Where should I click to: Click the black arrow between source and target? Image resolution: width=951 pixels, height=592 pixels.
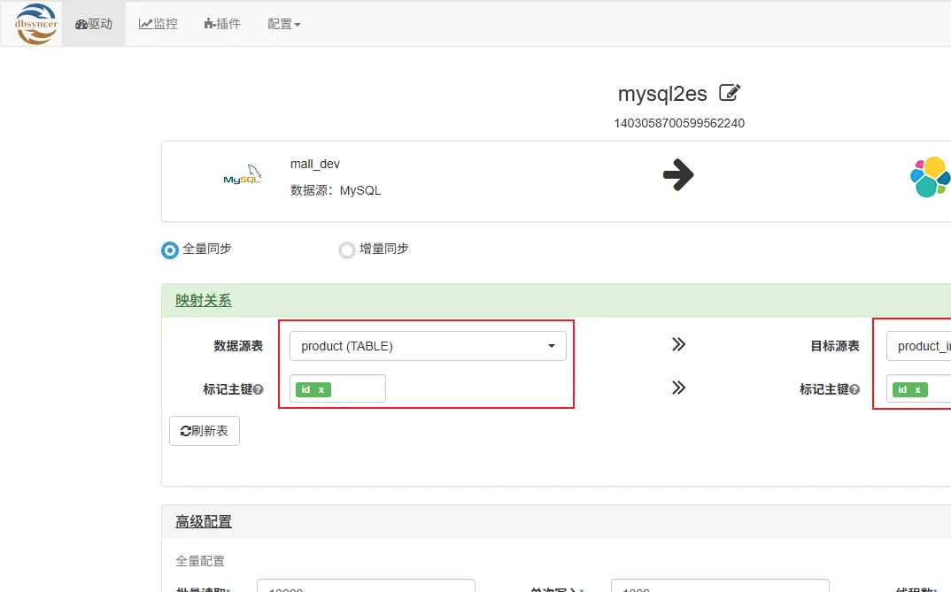pos(678,175)
